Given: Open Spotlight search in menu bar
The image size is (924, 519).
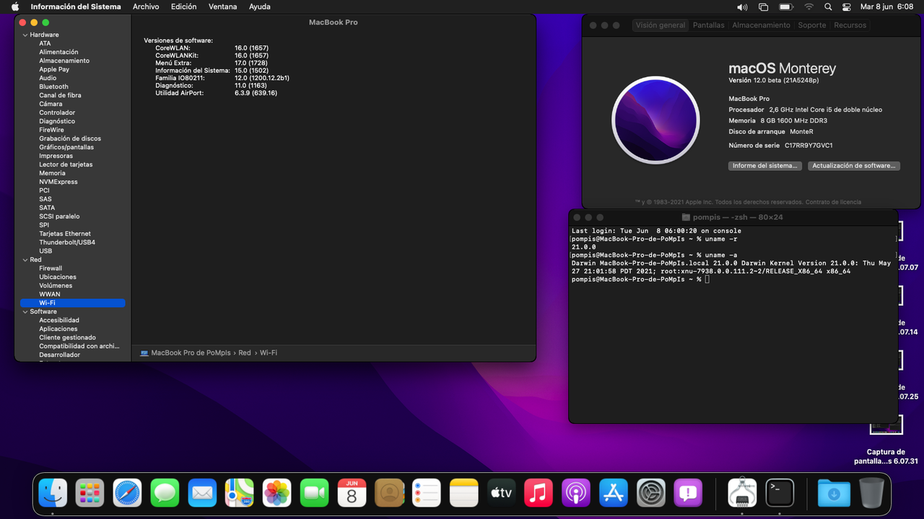Looking at the screenshot, I should click(828, 6).
